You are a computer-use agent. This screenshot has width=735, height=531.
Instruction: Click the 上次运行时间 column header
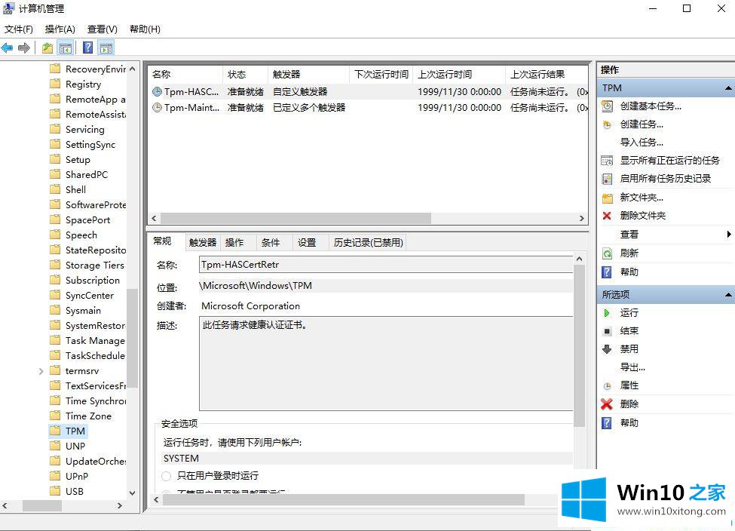click(x=459, y=74)
